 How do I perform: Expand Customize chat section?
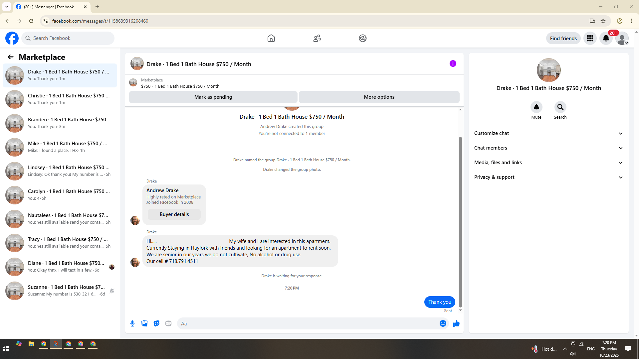pyautogui.click(x=548, y=133)
